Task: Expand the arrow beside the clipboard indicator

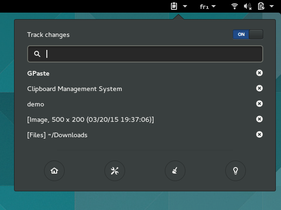Action: click(185, 7)
